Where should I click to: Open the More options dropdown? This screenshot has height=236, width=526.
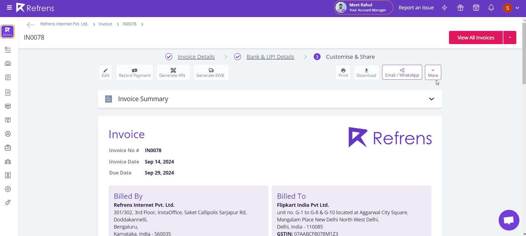point(433,72)
